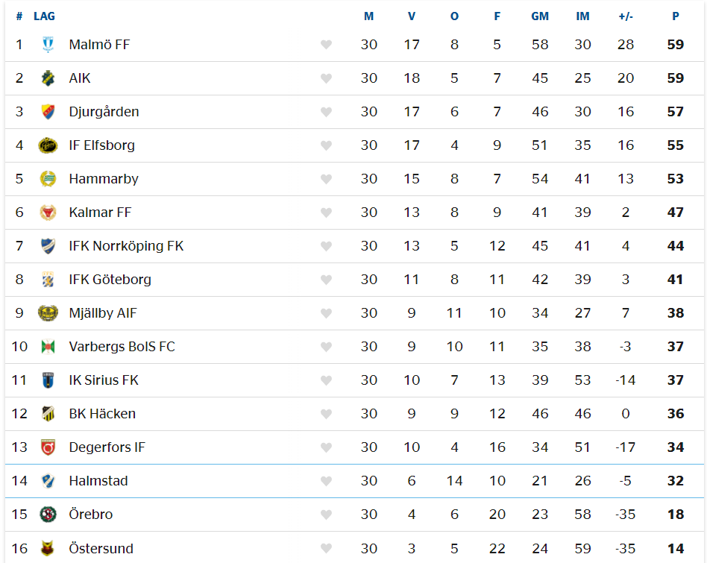Image resolution: width=707 pixels, height=563 pixels.
Task: Click the Mjällby AIF badge
Action: point(48,313)
